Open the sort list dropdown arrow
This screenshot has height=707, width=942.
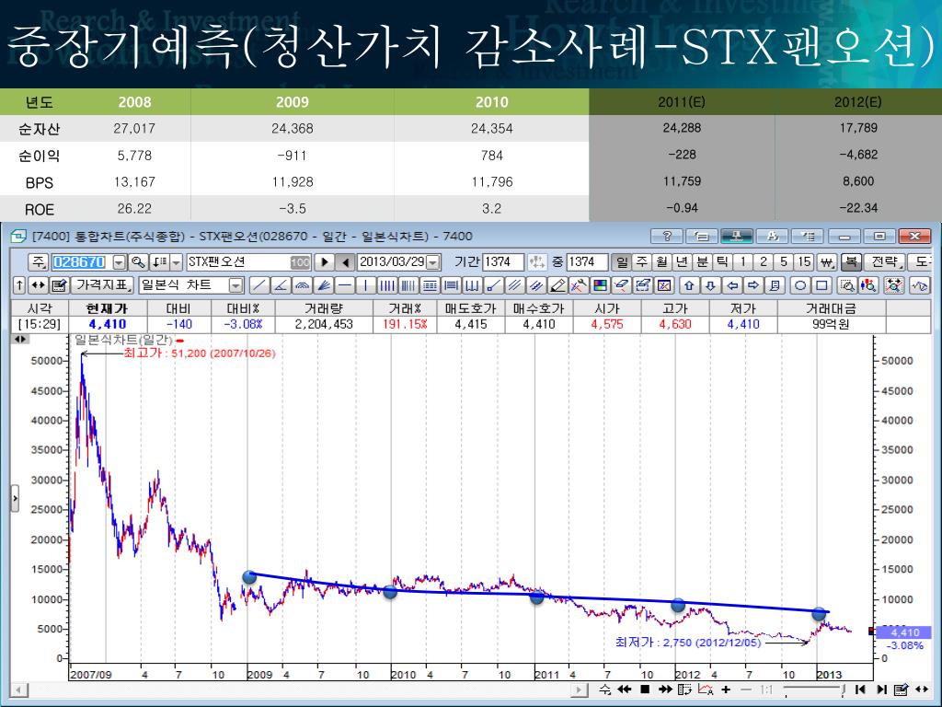tap(176, 262)
